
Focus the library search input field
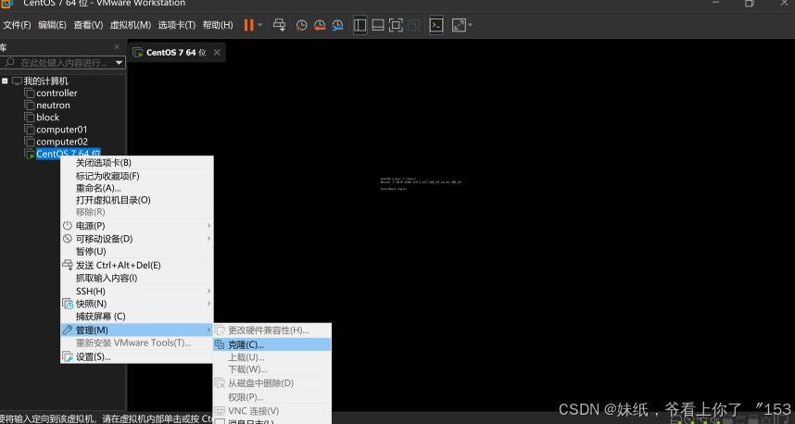63,63
